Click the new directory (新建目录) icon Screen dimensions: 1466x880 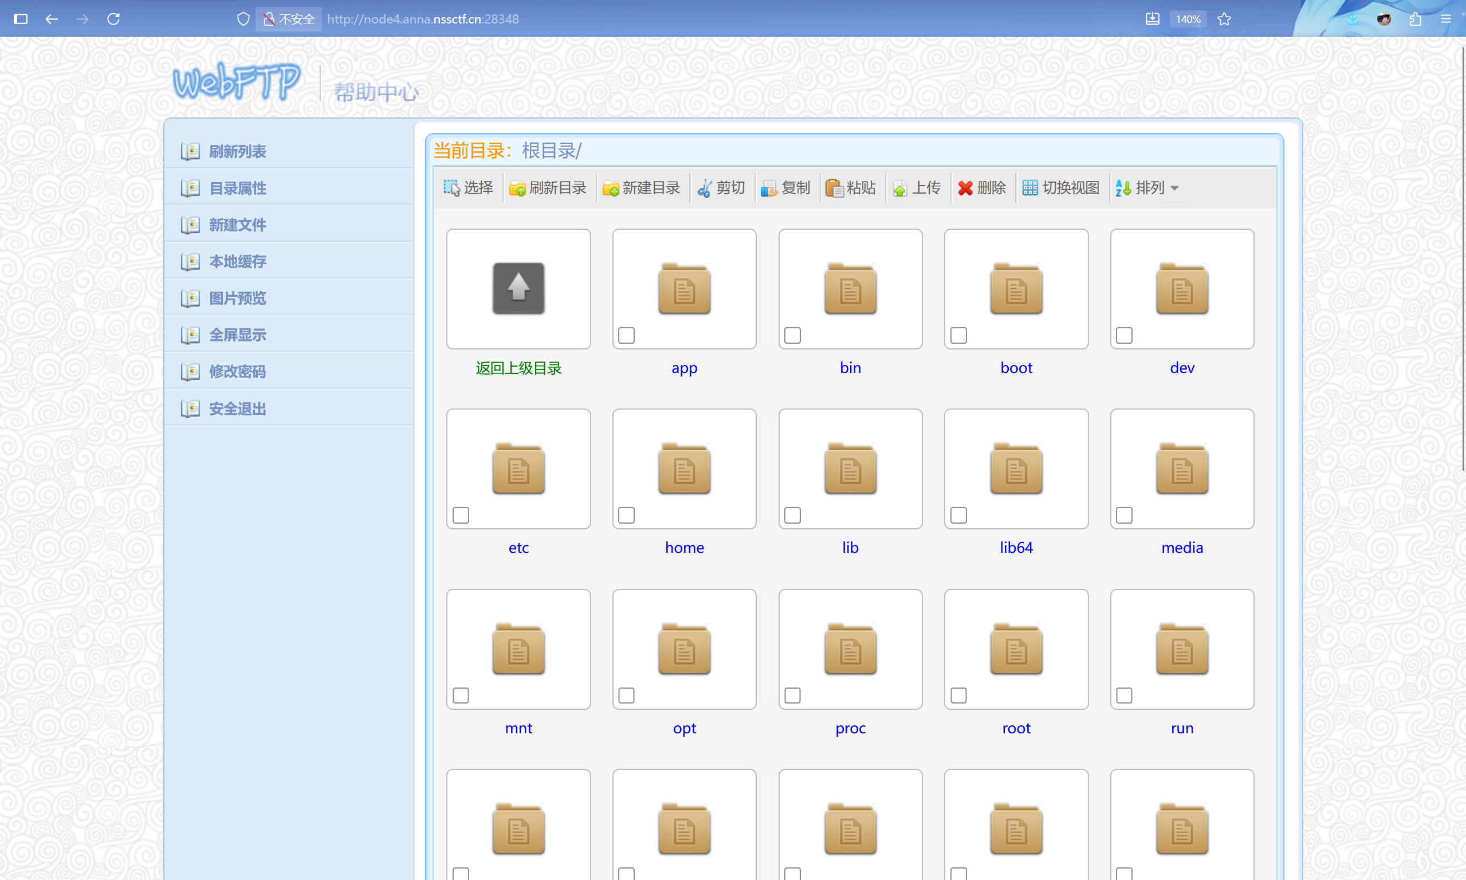coord(611,188)
